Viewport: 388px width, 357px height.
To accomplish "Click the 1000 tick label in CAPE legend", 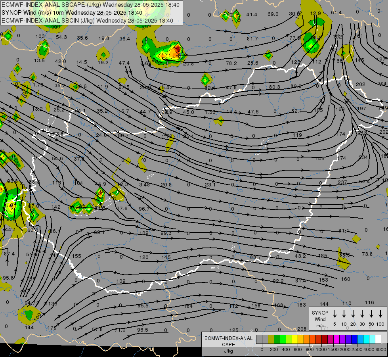I will pyautogui.click(x=321, y=349).
